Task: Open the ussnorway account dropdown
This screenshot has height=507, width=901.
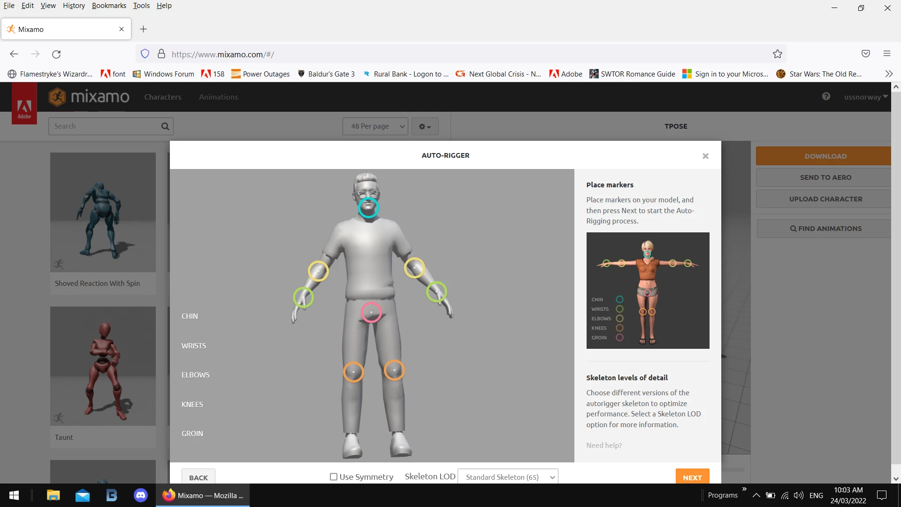Action: pyautogui.click(x=865, y=97)
